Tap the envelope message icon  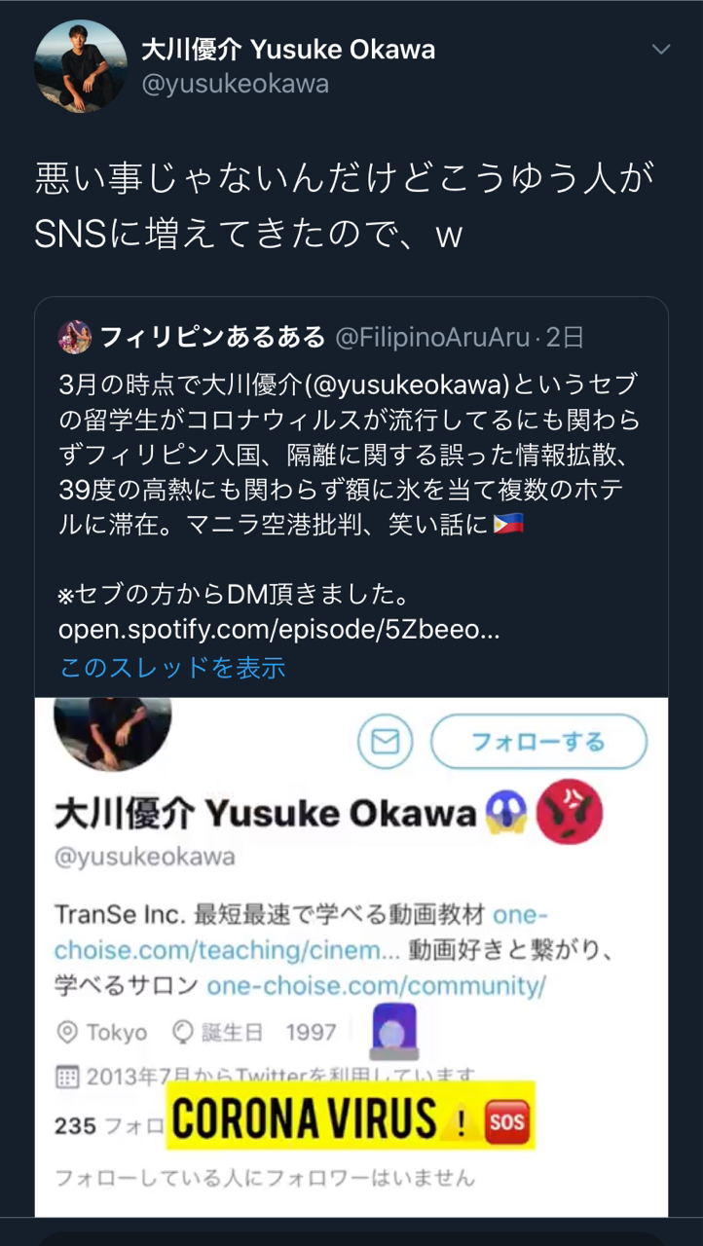click(x=386, y=743)
